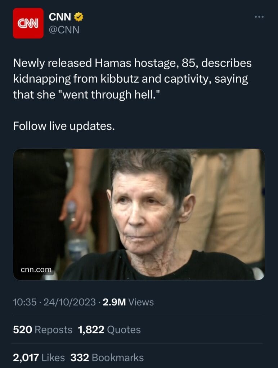This screenshot has height=368, width=278.
Task: Open the 332 Bookmarks count
Action: pyautogui.click(x=107, y=358)
